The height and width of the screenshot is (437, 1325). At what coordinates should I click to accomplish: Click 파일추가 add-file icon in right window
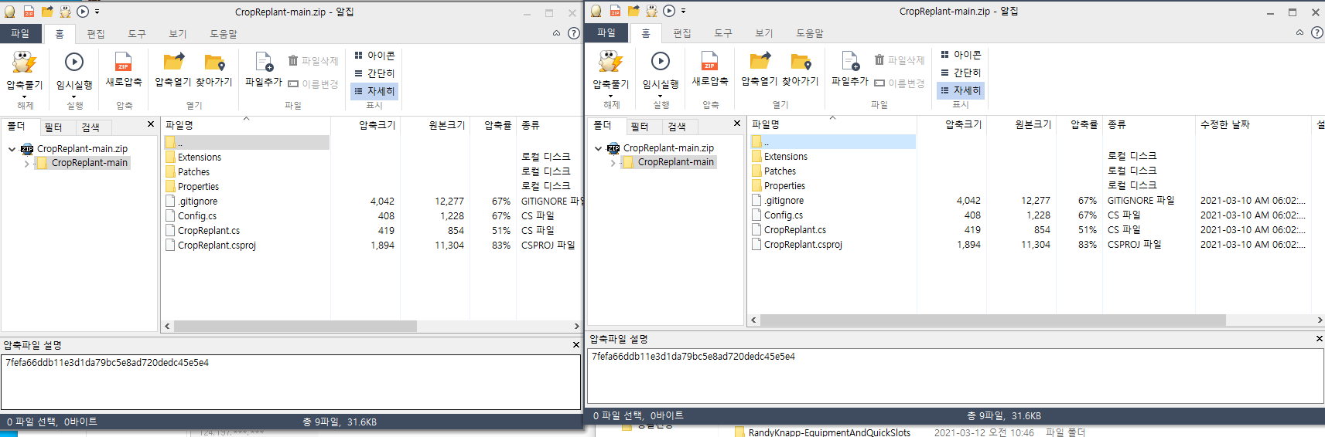849,62
